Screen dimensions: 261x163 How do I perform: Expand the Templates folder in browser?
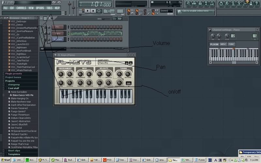14,154
